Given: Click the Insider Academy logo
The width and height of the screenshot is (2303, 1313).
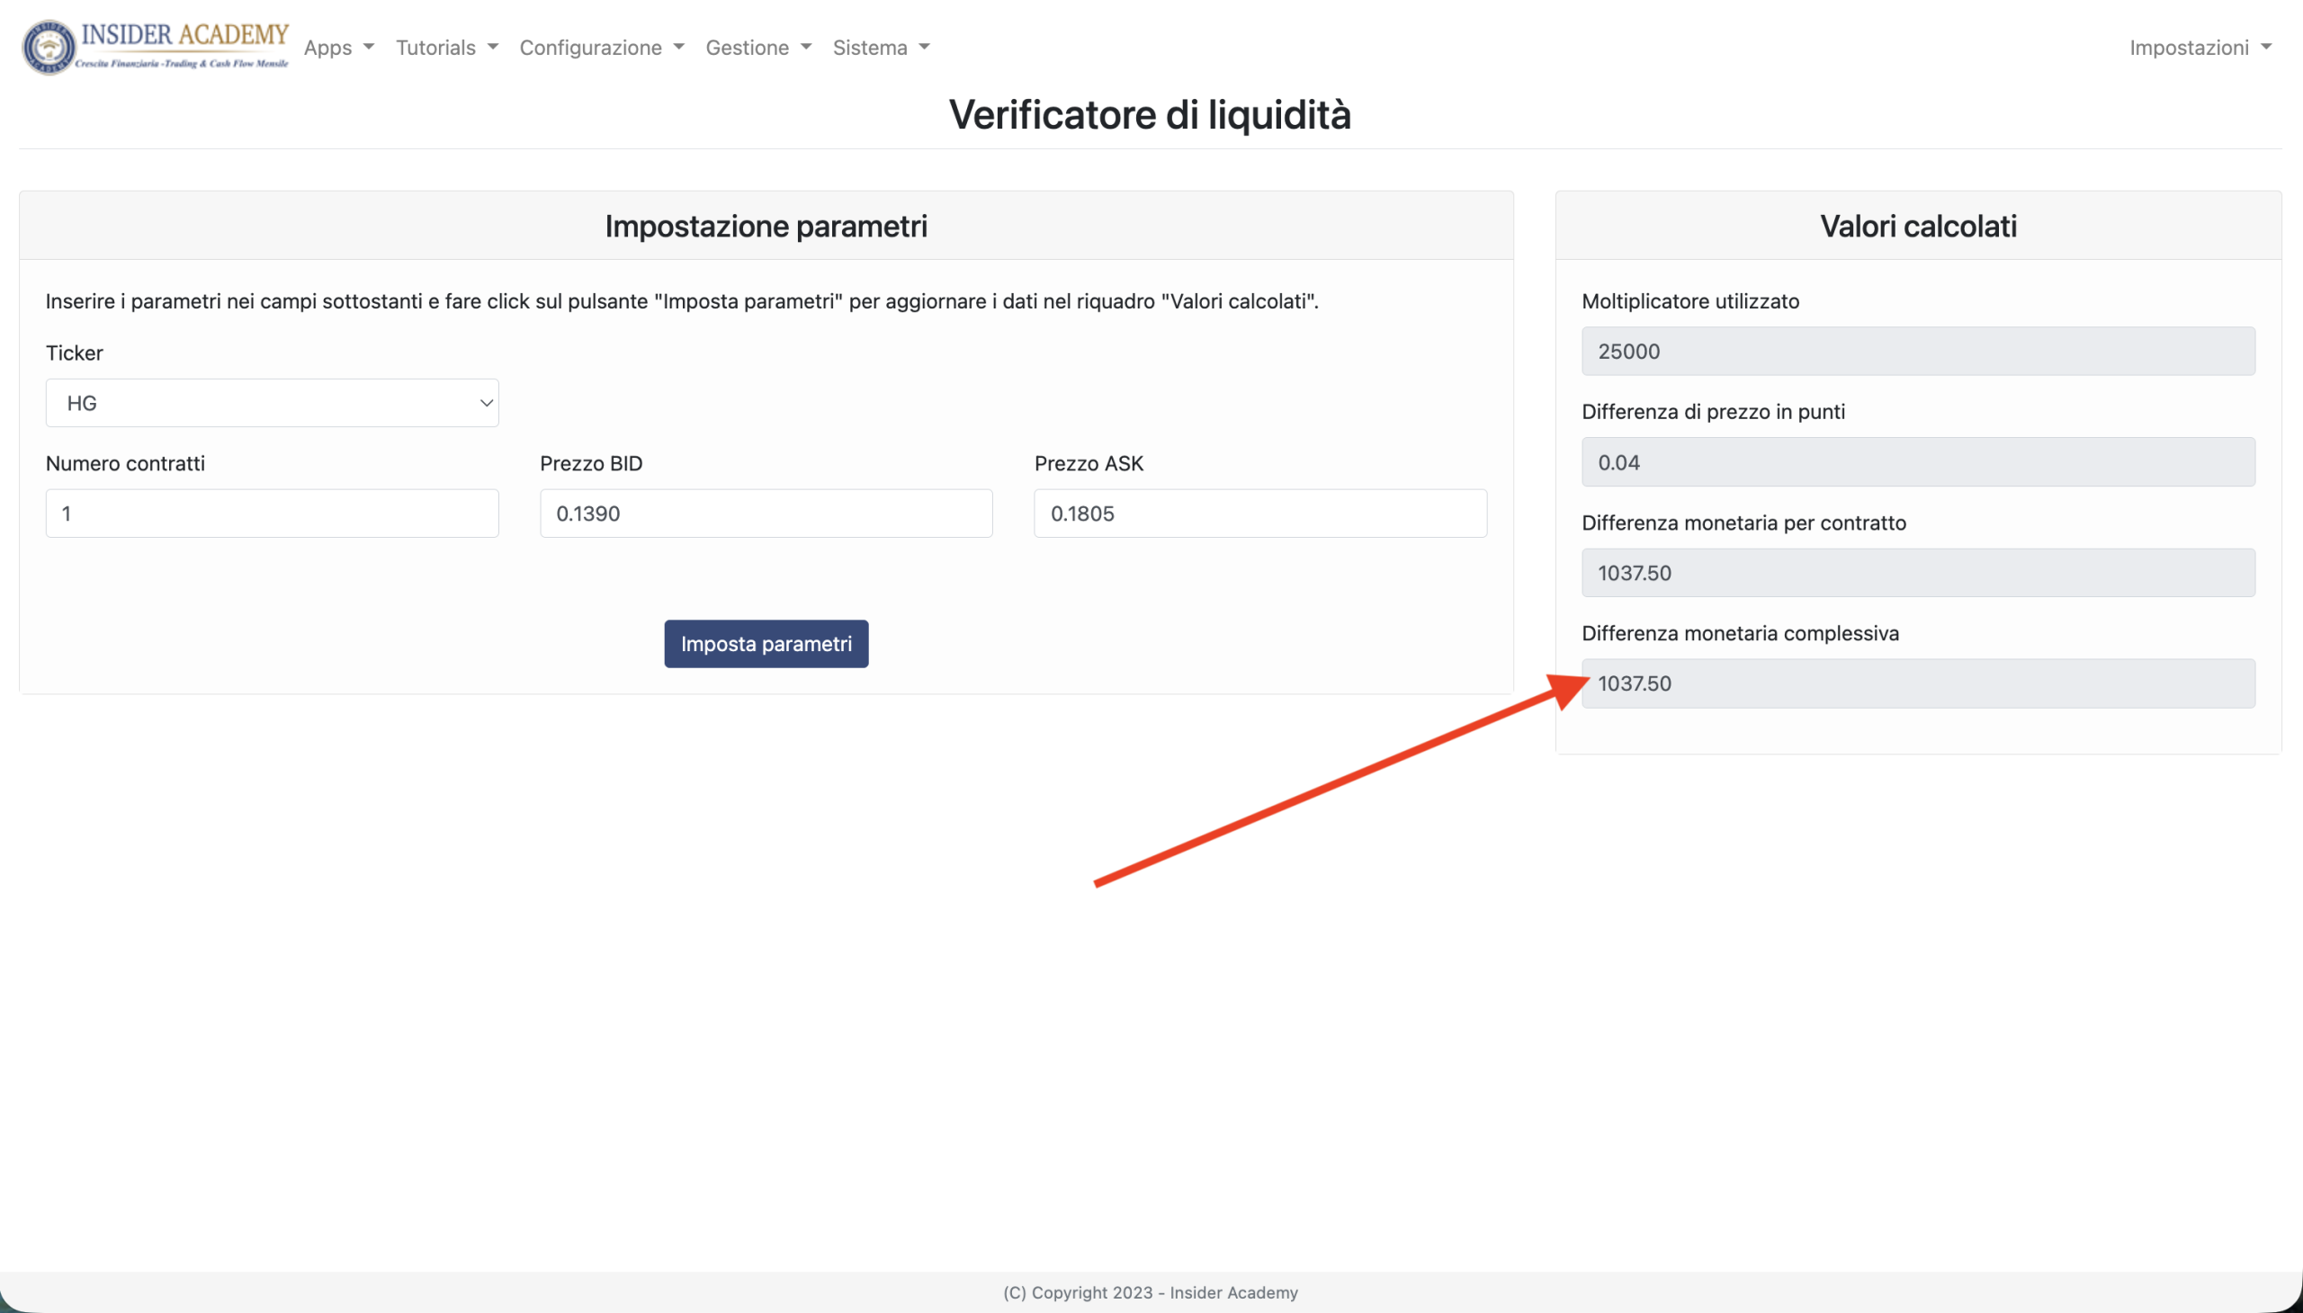Looking at the screenshot, I should (155, 47).
